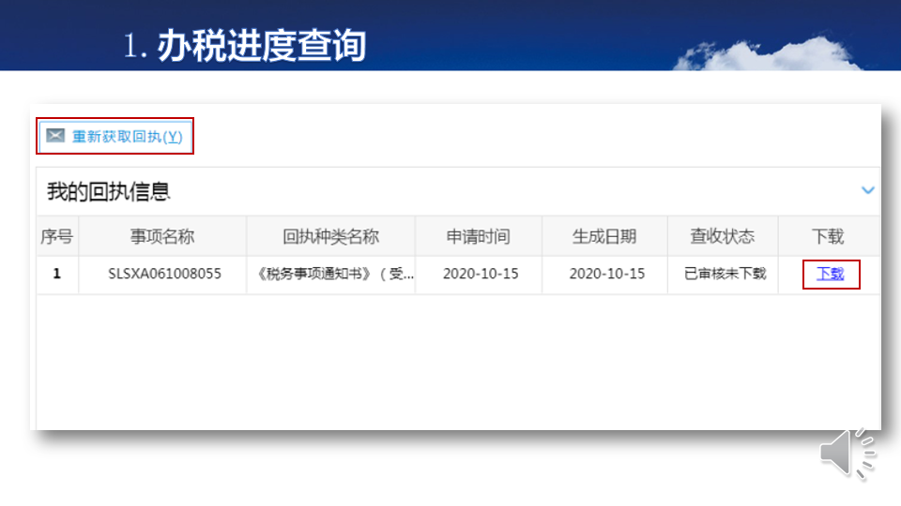Click the 事项名称 column header
Viewport: 901px width, 506px height.
162,236
